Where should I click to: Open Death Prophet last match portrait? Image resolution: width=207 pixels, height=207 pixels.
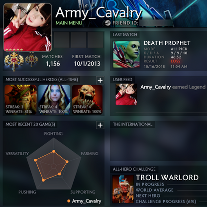pos(126,54)
